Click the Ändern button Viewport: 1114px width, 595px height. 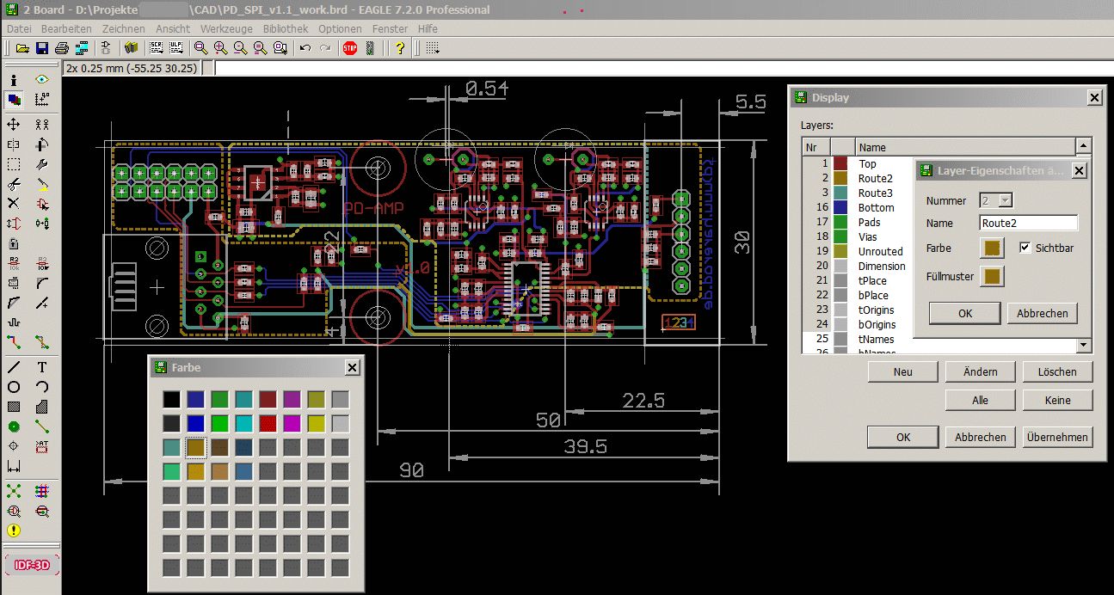[x=980, y=371]
